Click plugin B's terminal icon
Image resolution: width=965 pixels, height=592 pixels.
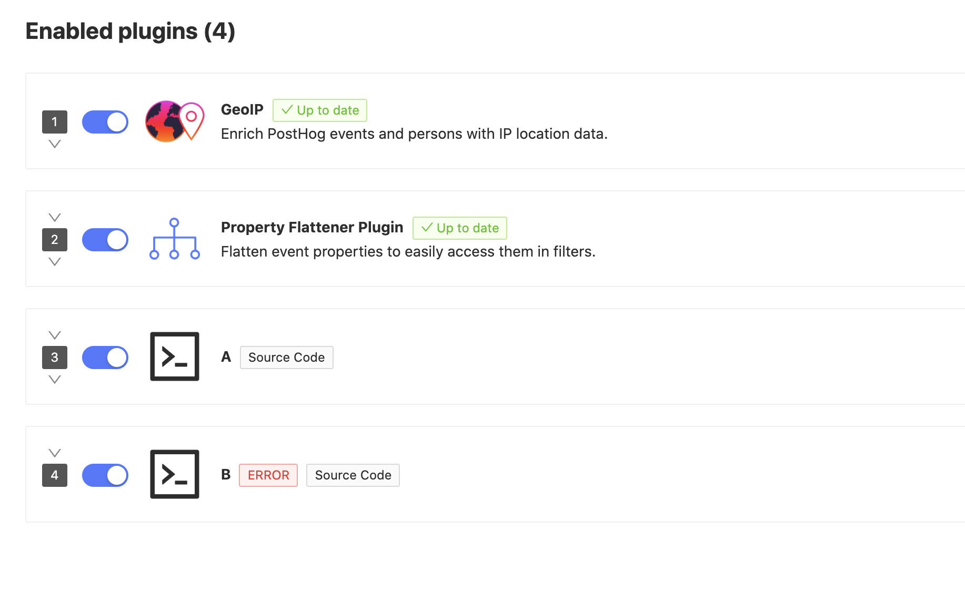point(174,474)
